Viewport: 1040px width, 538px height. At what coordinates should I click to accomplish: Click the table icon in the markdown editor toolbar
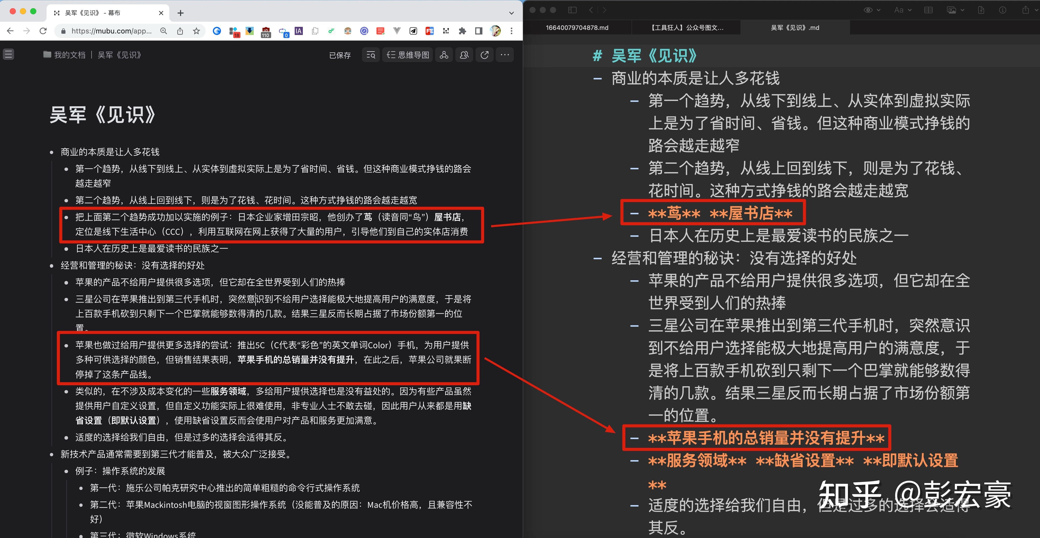tap(928, 10)
